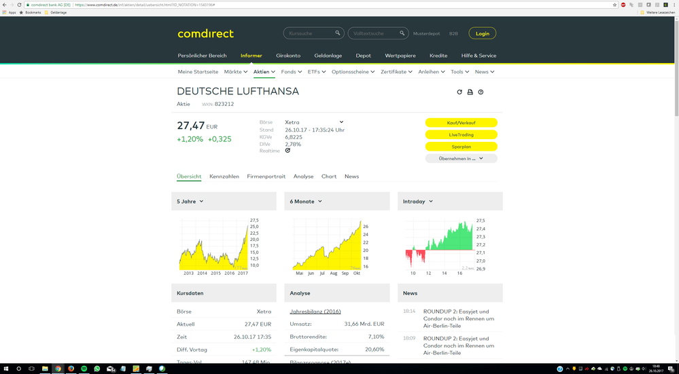
Task: Click the Realtime quote refresh icon
Action: tap(288, 151)
